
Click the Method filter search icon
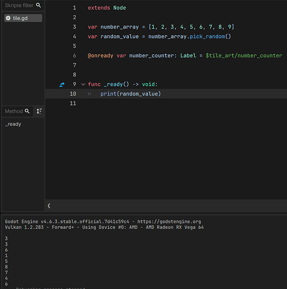27,111
